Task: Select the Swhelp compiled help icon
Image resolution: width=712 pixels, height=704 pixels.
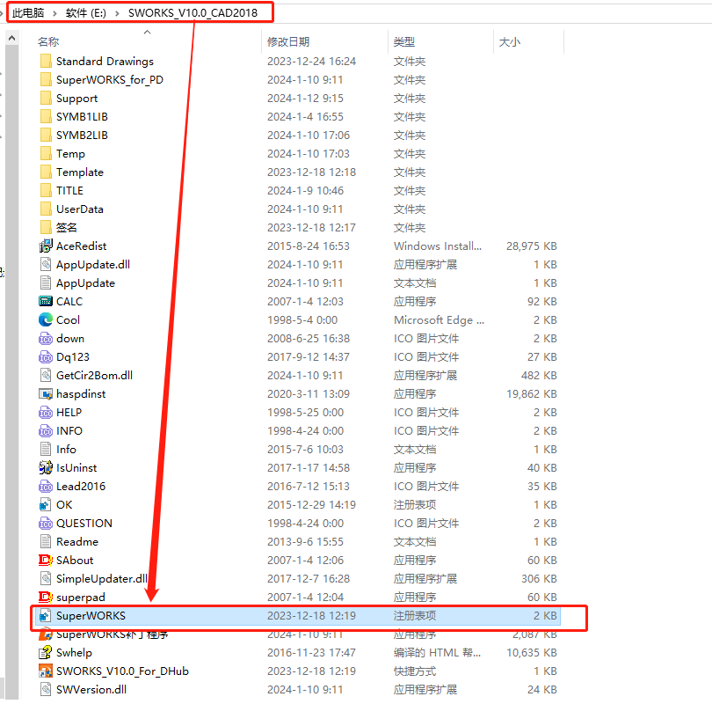Action: coord(46,653)
